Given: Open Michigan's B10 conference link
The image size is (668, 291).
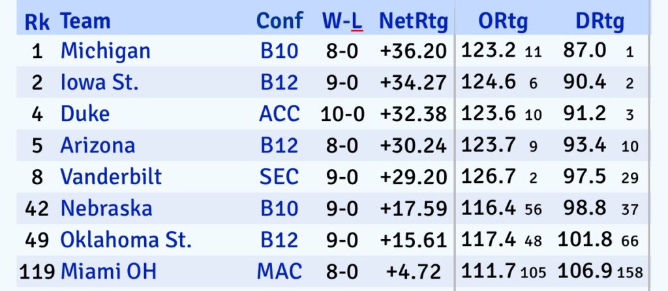Looking at the screenshot, I should pyautogui.click(x=279, y=51).
